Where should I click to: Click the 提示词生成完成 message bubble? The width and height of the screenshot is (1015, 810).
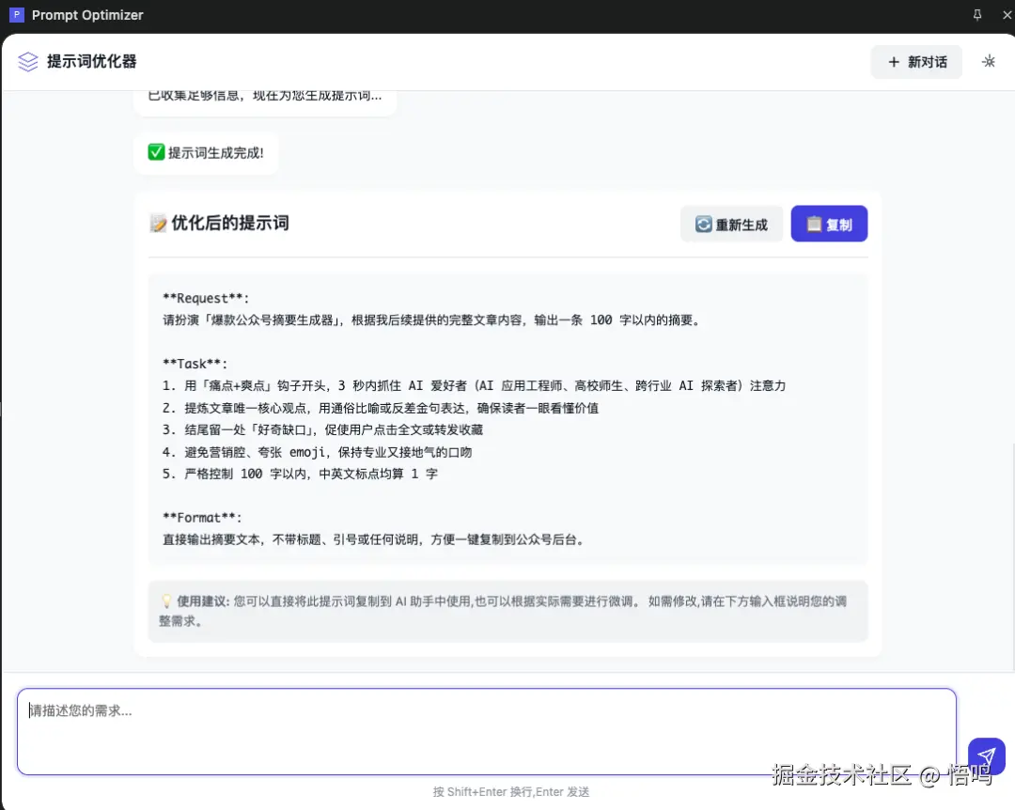point(206,152)
